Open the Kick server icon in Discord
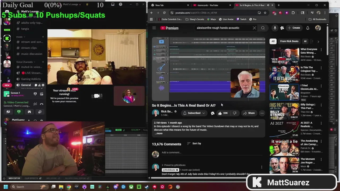Screen dimensions: 340x191 point(7,30)
